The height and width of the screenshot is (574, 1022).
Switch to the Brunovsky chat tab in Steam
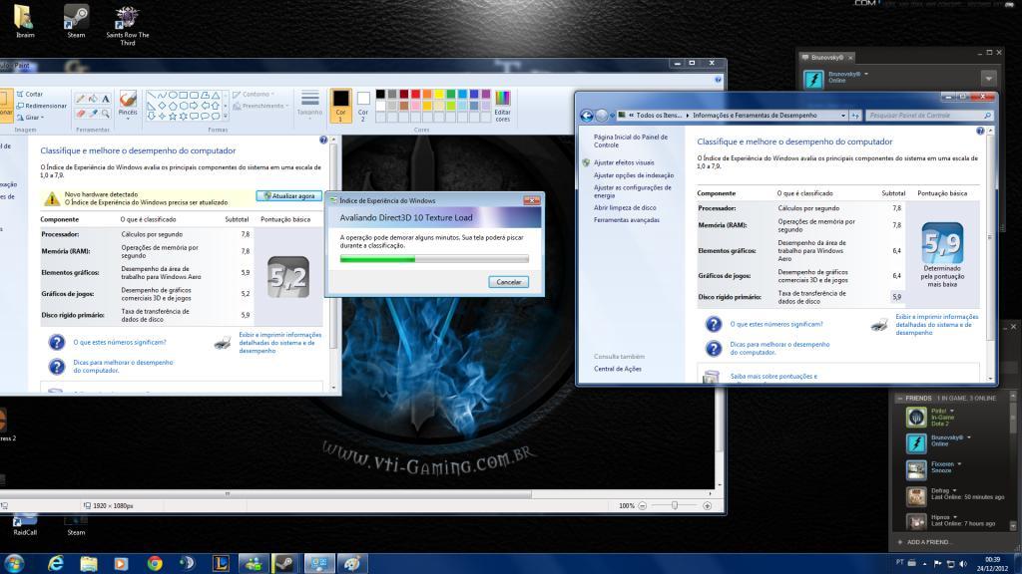click(827, 57)
